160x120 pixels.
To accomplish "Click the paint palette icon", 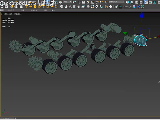I will coord(97,6).
